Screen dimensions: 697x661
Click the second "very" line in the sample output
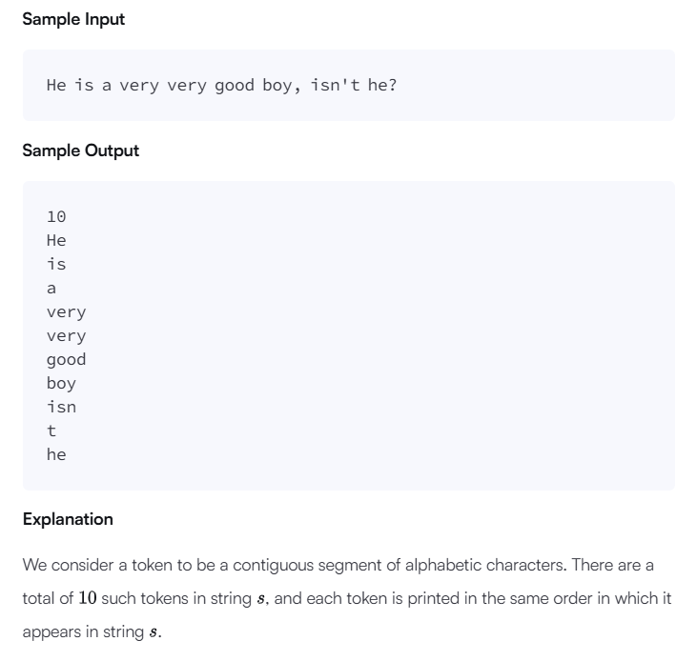[x=66, y=335]
